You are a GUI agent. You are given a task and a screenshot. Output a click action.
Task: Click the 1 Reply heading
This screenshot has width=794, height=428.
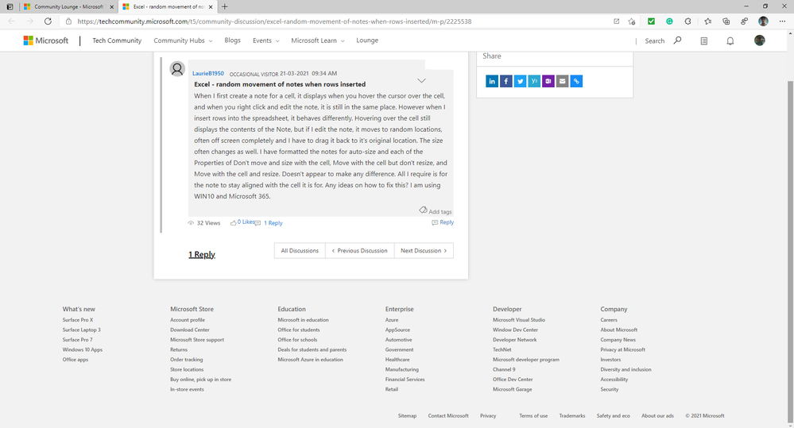click(x=202, y=254)
